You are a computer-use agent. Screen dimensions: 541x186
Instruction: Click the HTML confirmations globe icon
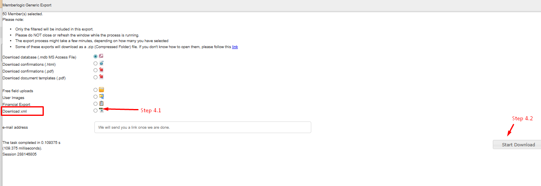click(x=102, y=63)
